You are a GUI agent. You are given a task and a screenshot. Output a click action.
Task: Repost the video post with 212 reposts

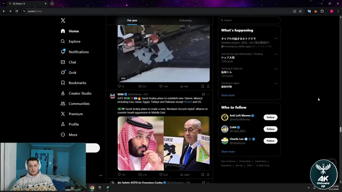click(142, 86)
